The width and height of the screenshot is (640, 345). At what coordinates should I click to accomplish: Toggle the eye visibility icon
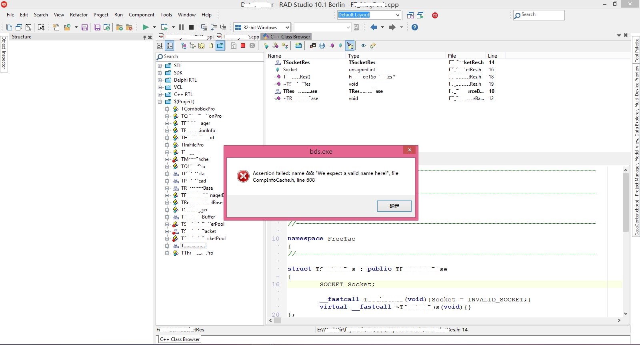363,46
